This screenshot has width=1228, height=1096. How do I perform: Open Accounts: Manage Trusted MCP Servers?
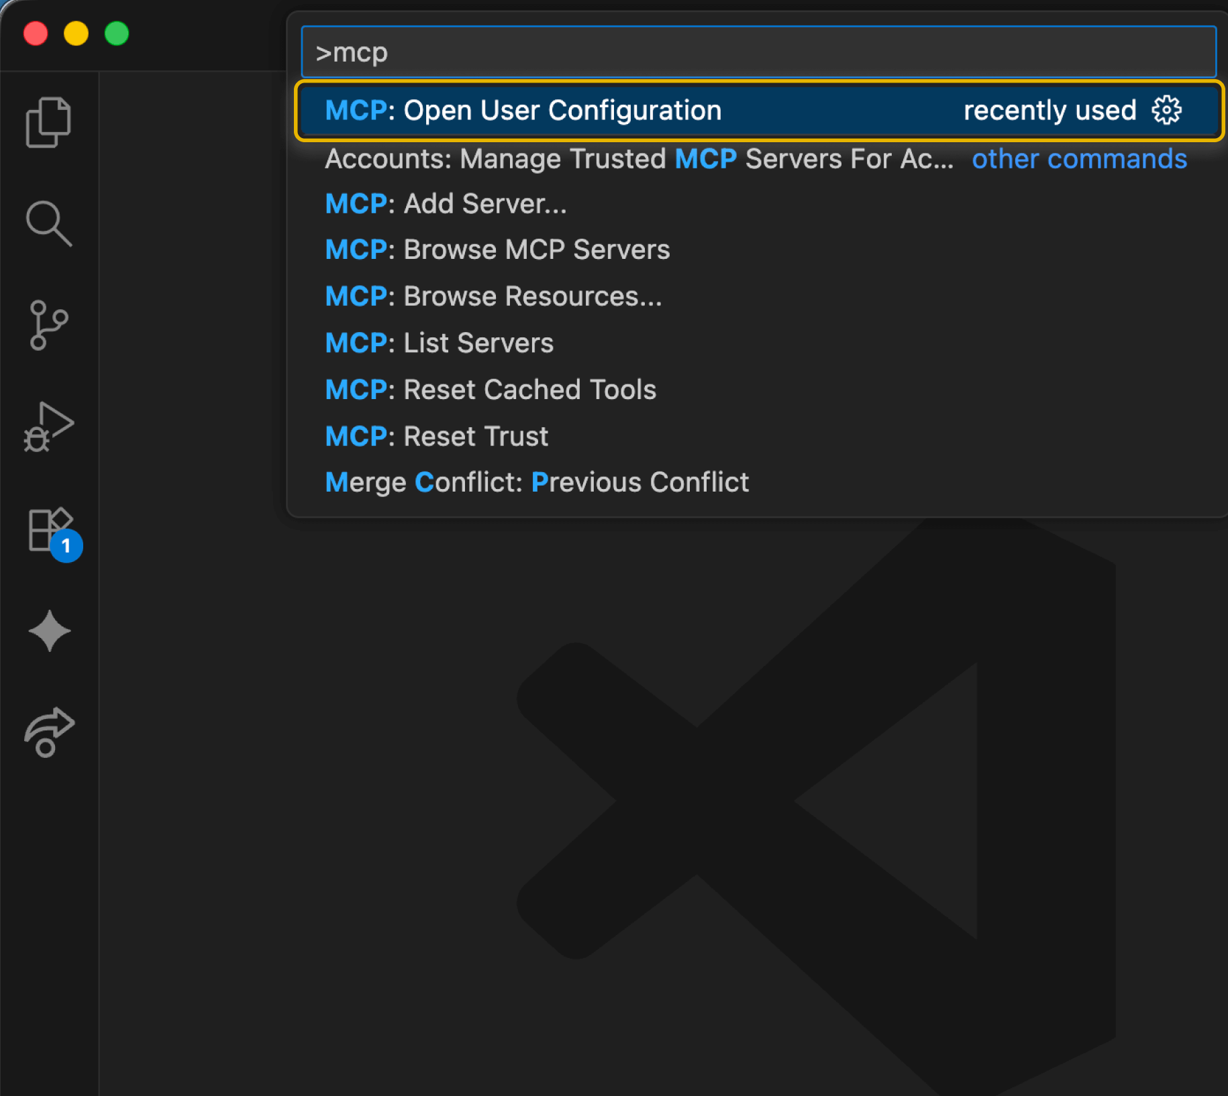637,159
